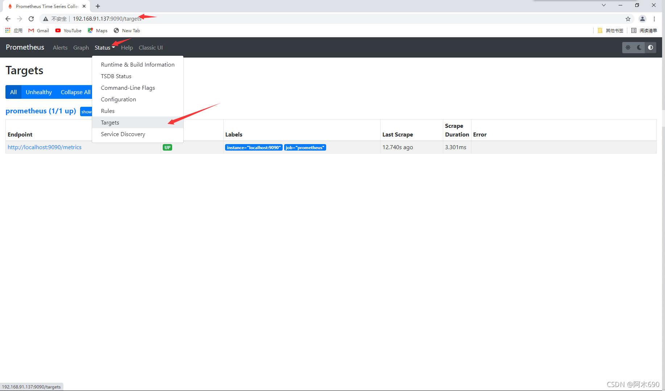Click the Collapse All button
Screen dimensions: 665x391
coord(75,92)
